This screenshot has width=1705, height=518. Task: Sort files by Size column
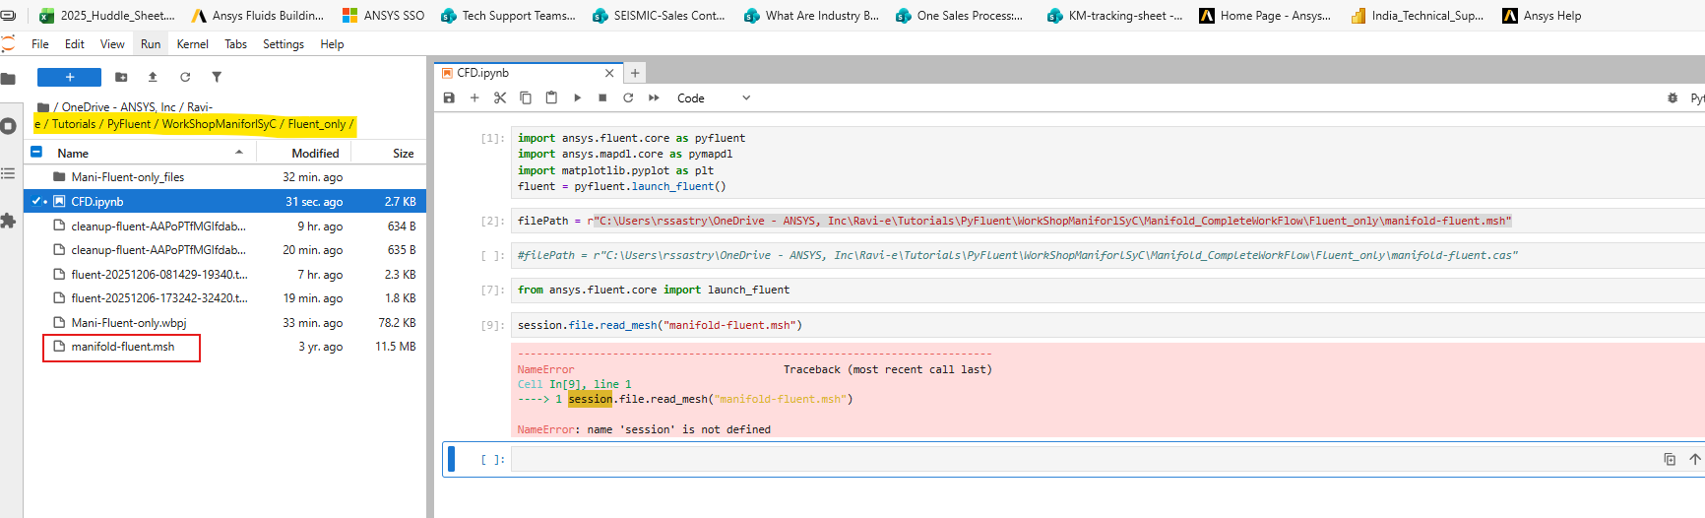[404, 153]
